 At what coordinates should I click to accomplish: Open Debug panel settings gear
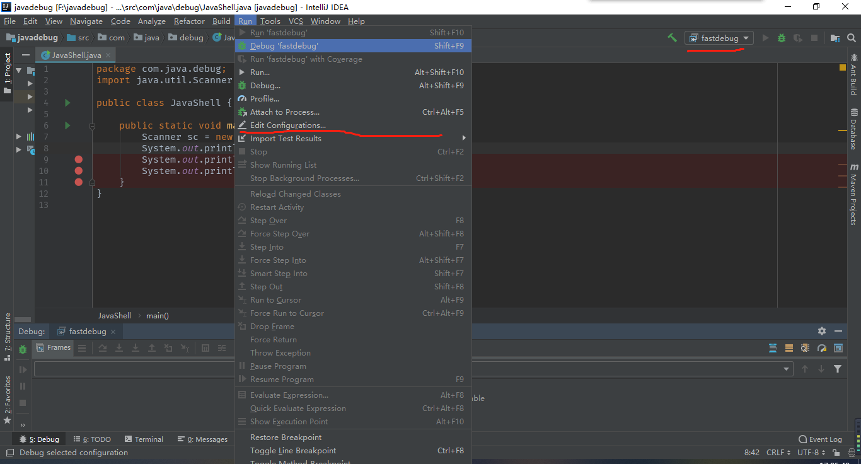pyautogui.click(x=822, y=331)
